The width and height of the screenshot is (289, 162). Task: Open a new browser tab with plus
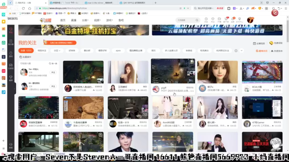(x=155, y=3)
